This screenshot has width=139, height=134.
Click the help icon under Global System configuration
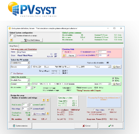11,40
